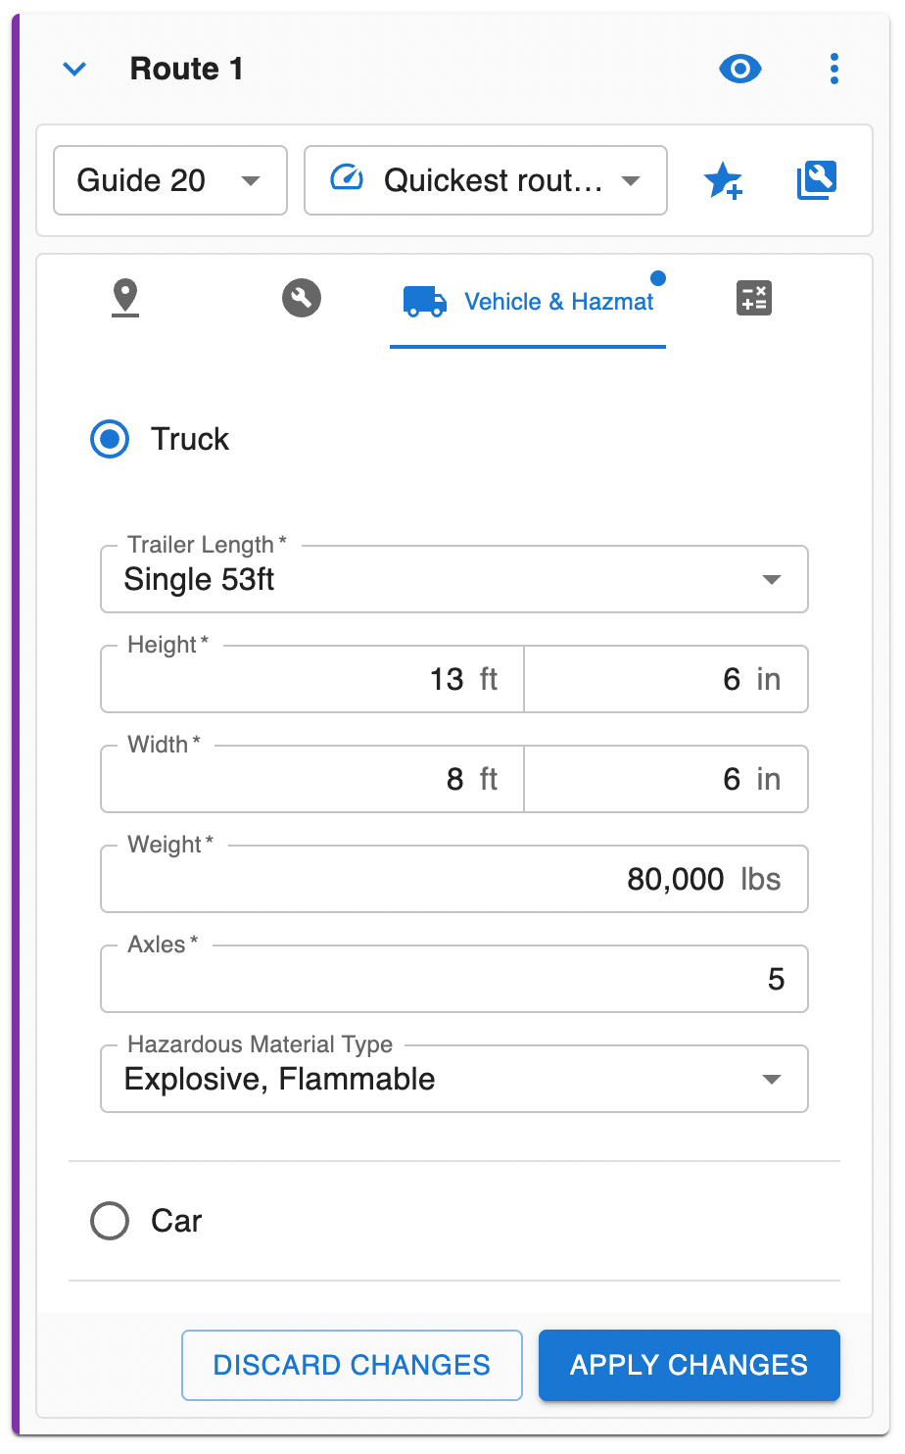
Task: Click the map tools icon beside the star
Action: pyautogui.click(x=817, y=180)
